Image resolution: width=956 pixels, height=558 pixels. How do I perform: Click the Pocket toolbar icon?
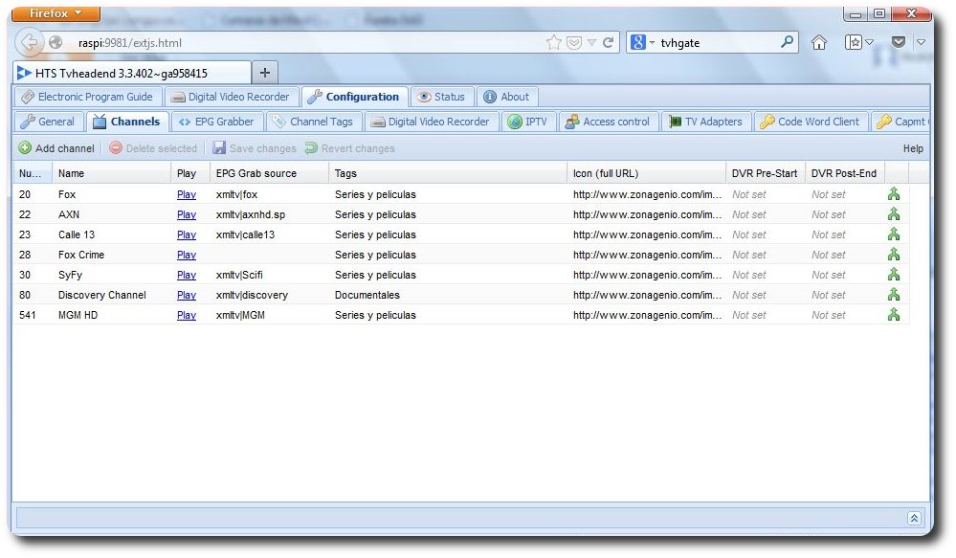point(898,42)
